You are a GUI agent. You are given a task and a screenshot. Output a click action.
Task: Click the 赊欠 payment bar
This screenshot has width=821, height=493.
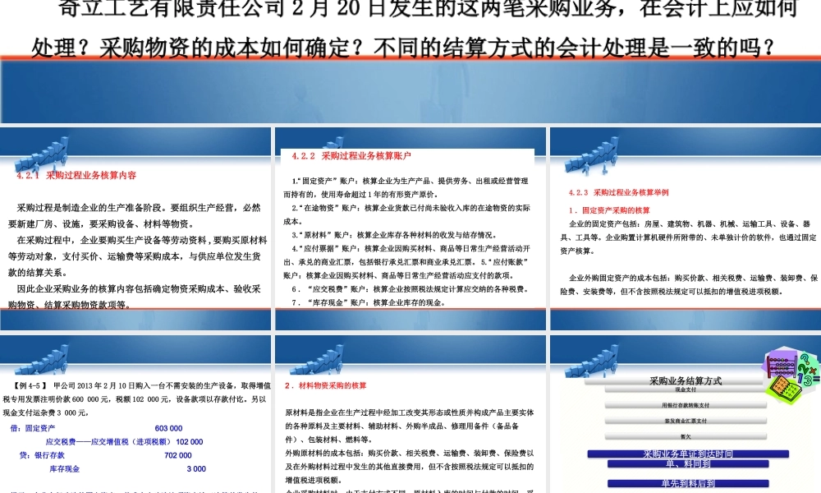686,436
